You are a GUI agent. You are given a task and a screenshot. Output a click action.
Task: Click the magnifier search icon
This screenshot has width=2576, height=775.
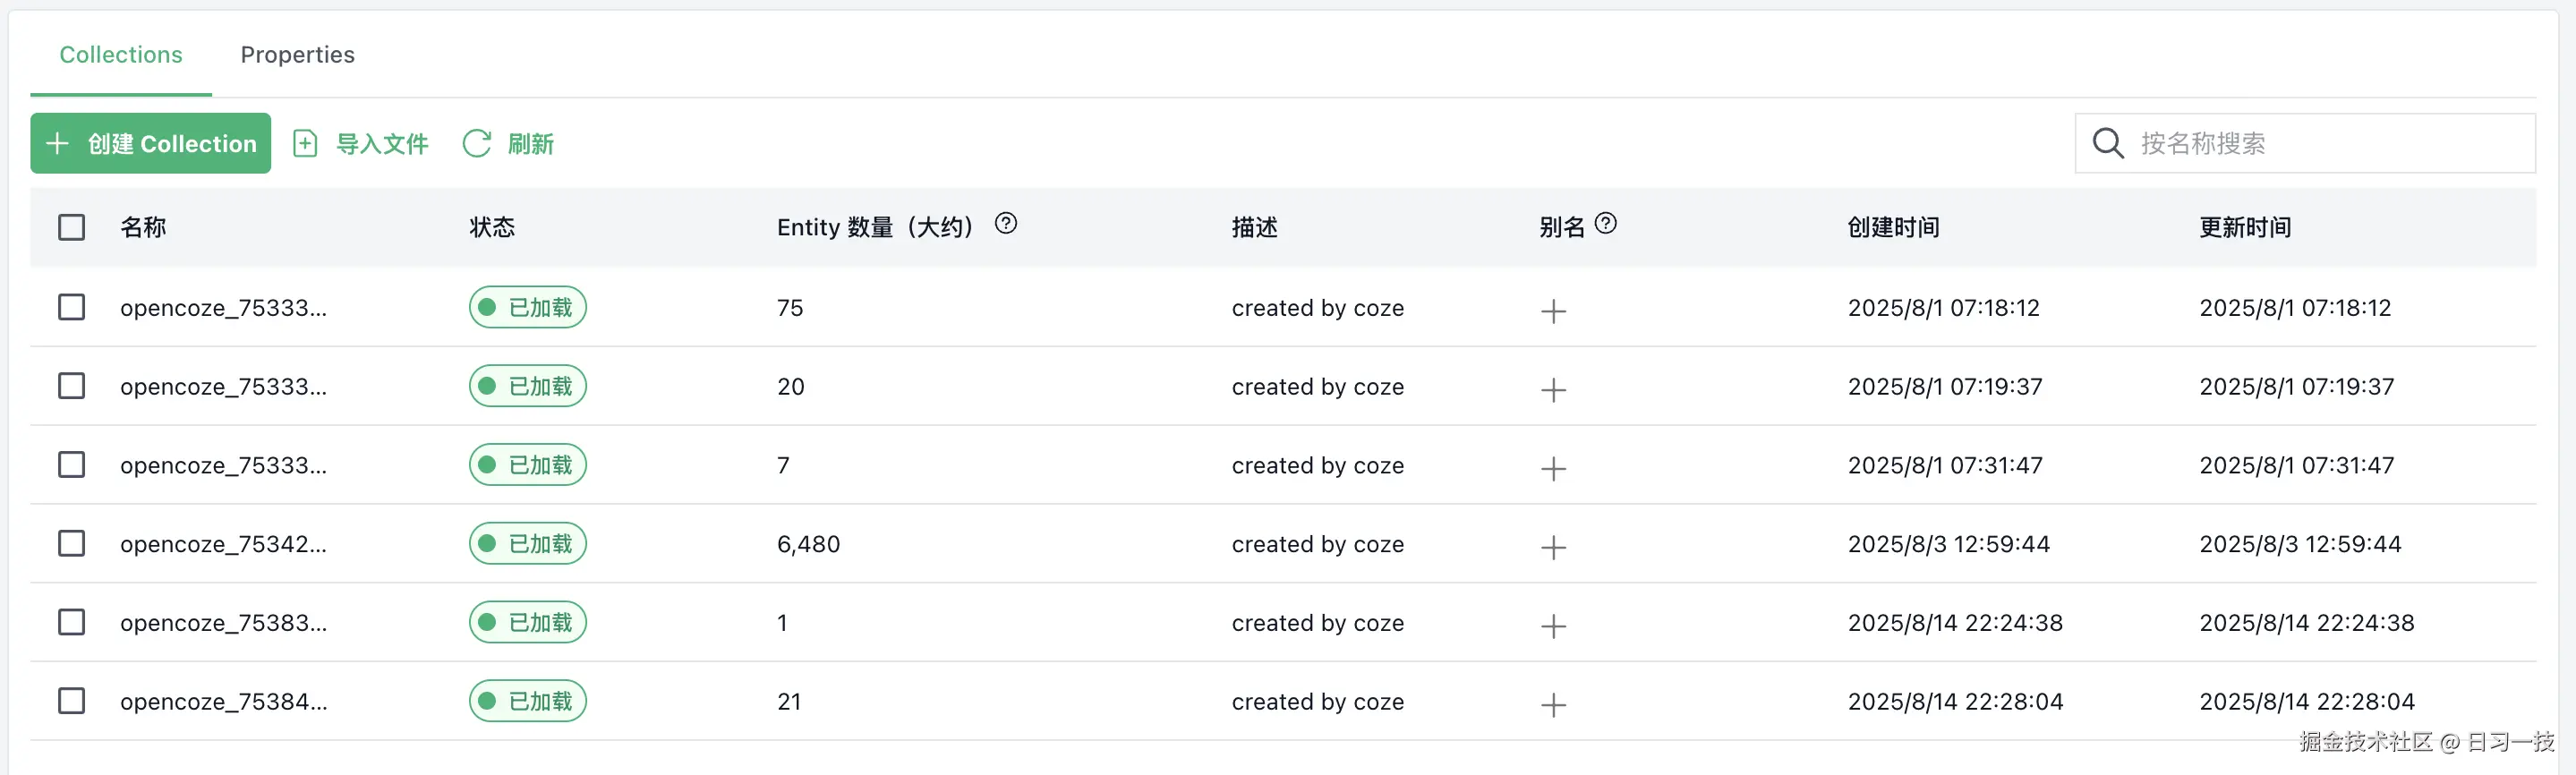(x=2107, y=144)
